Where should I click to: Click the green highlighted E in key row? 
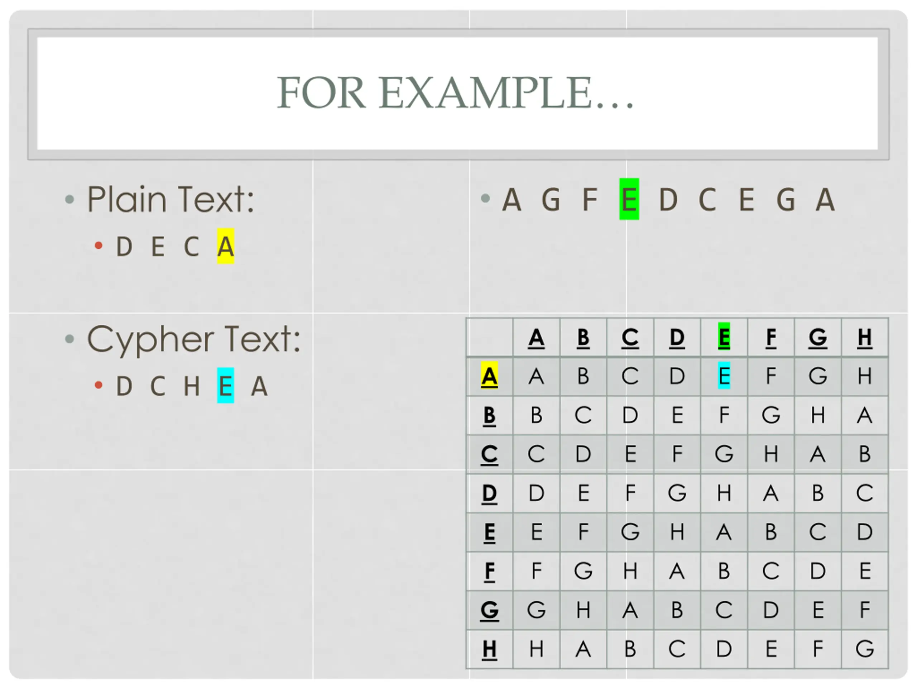(x=629, y=199)
